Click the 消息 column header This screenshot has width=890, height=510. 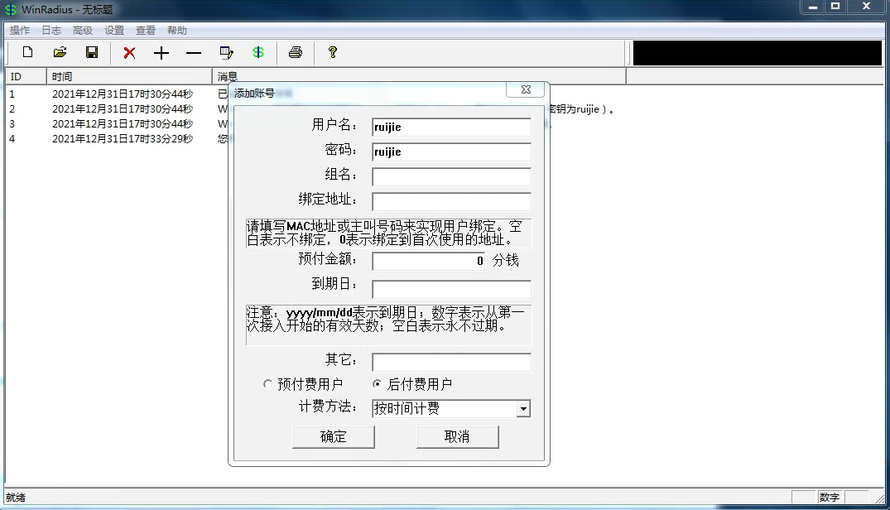(x=419, y=76)
